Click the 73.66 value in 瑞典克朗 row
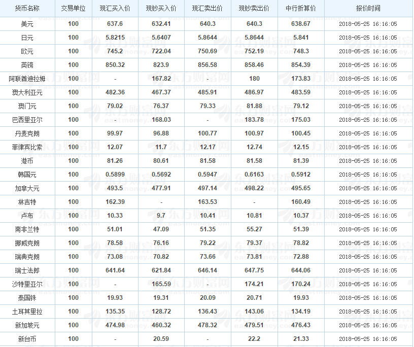414x347 pixels. pos(208,257)
